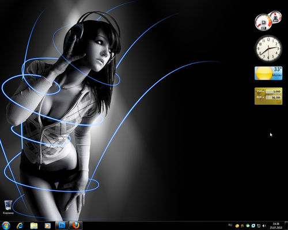Click the taskbar clock and date
This screenshot has height=230, width=288.
tap(276, 226)
